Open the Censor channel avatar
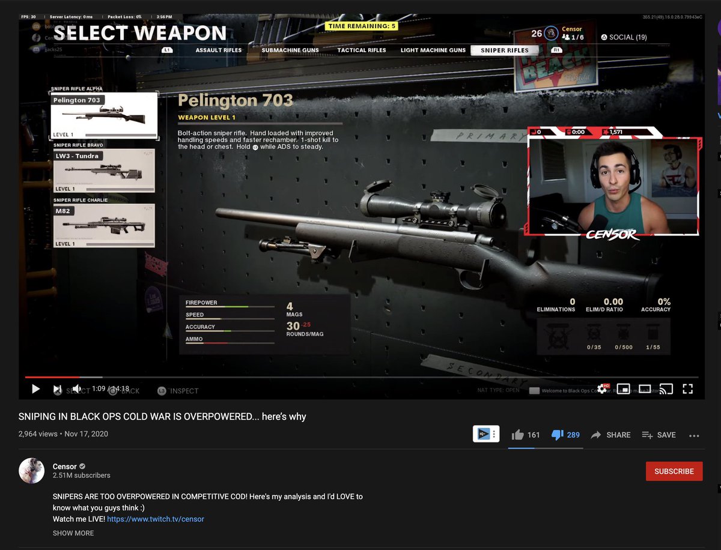This screenshot has width=721, height=550. tap(32, 471)
